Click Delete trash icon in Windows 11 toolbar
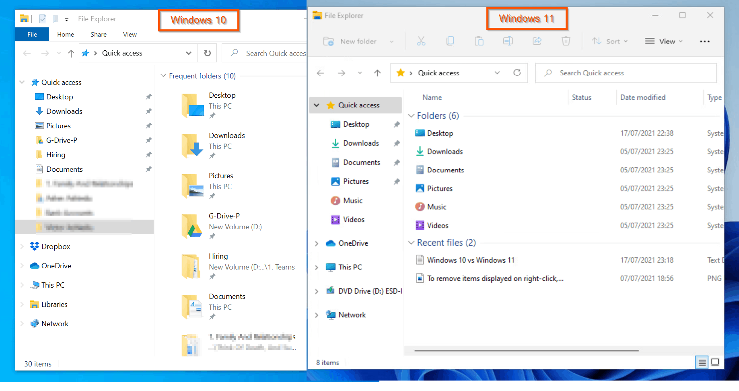This screenshot has width=739, height=391. click(x=566, y=41)
